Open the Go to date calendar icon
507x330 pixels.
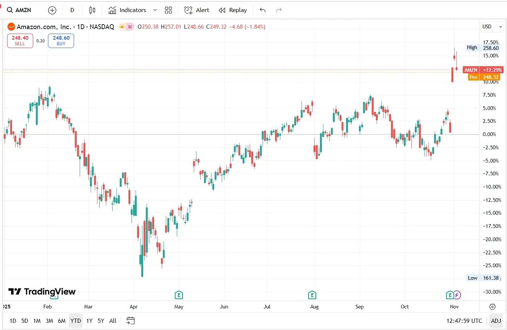point(130,321)
